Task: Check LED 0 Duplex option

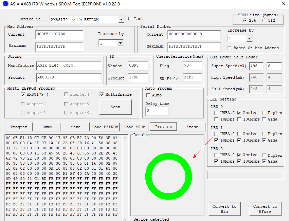Action: [264, 113]
